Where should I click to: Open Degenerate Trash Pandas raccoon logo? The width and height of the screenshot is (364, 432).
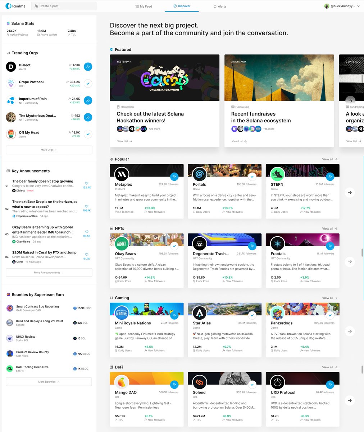point(199,244)
